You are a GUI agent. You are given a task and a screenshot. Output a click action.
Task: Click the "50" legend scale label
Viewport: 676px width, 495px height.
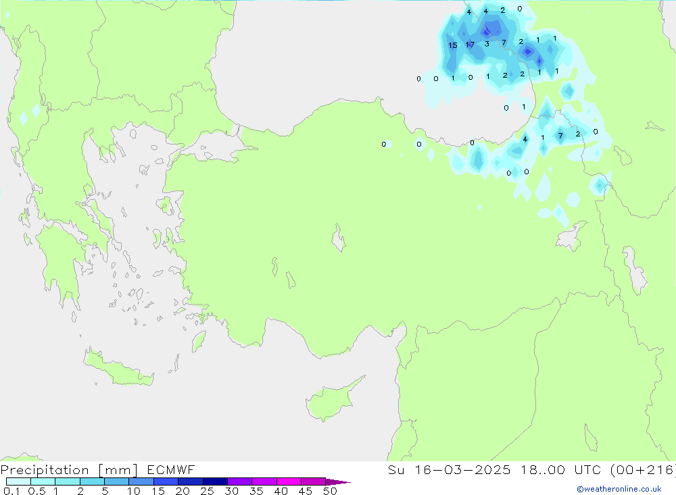(330, 491)
